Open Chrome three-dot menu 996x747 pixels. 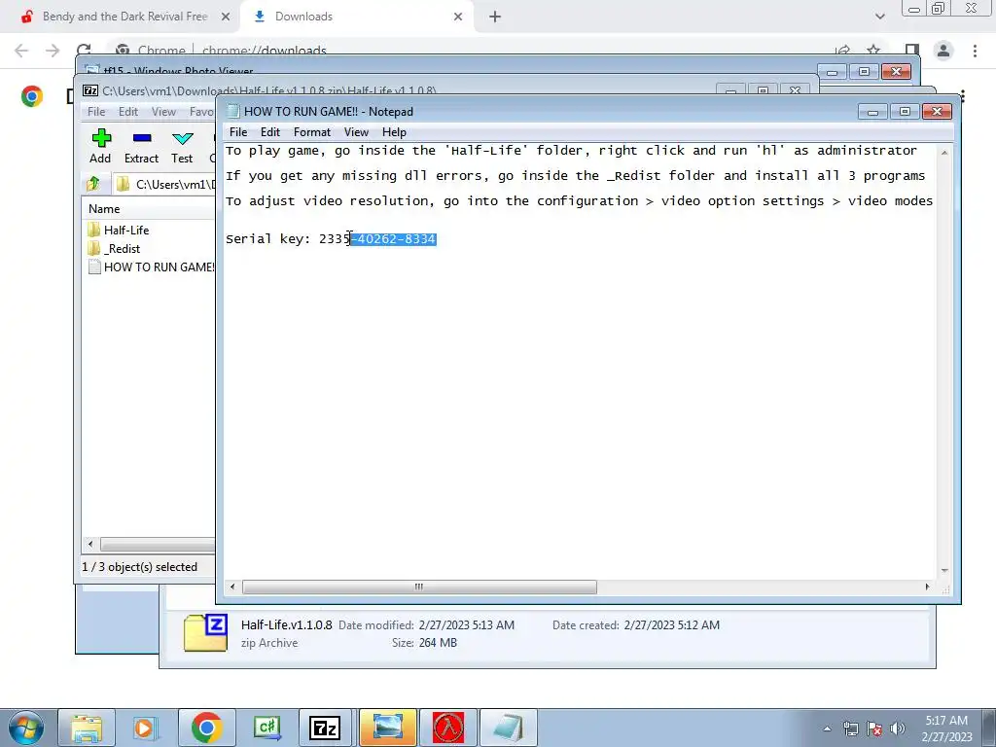coord(975,51)
